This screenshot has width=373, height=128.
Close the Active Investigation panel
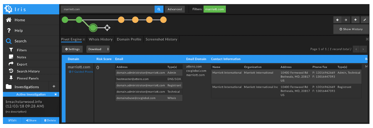pyautogui.click(x=56, y=95)
